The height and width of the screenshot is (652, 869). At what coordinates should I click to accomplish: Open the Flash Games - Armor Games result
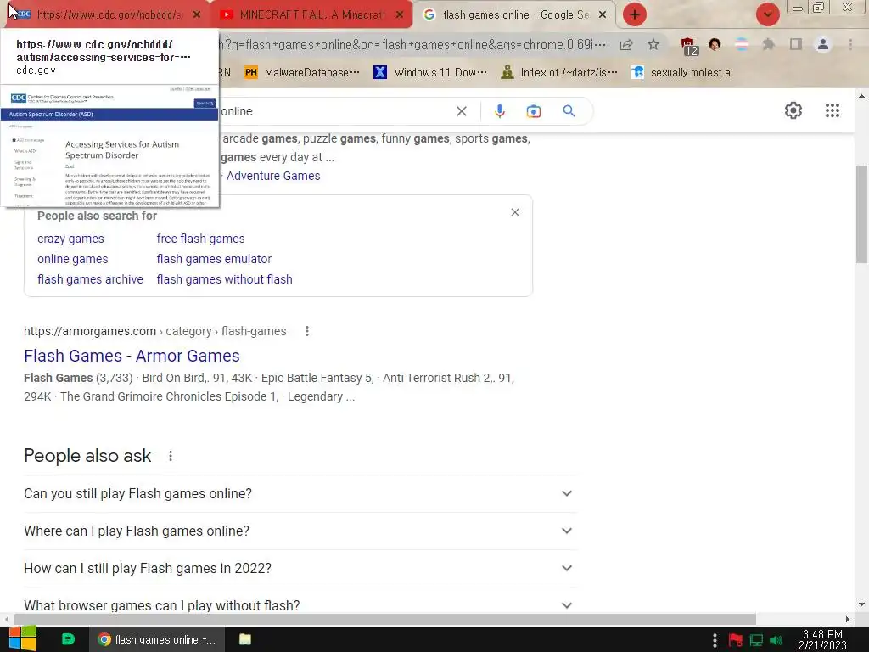point(132,356)
